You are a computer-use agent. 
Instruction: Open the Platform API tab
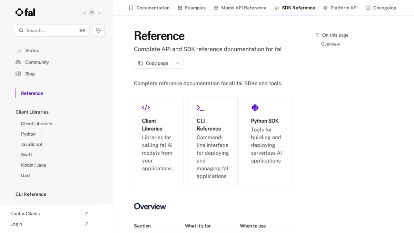click(340, 8)
